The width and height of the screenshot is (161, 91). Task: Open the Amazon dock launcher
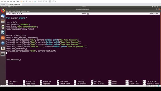pyautogui.click(x=3, y=48)
